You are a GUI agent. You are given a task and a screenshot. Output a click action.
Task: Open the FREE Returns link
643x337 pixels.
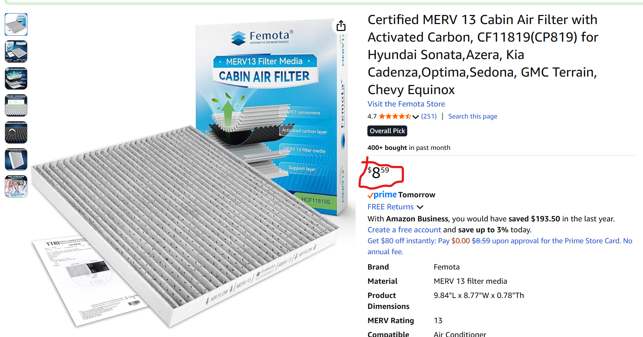[x=390, y=207]
